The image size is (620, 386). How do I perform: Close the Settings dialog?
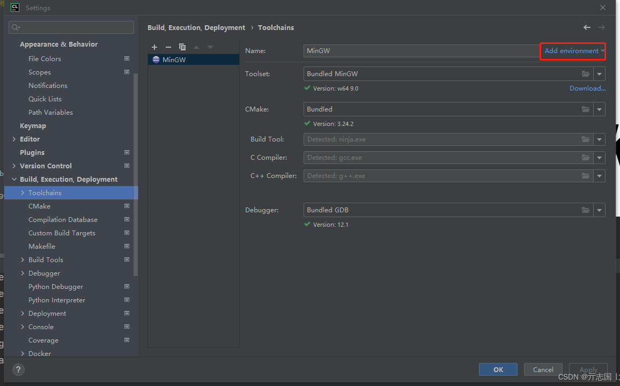point(603,8)
